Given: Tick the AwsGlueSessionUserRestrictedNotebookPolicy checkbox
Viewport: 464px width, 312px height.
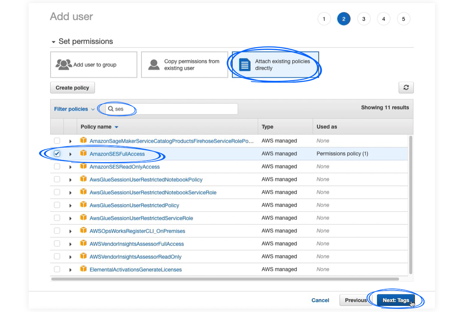Looking at the screenshot, I should click(57, 179).
